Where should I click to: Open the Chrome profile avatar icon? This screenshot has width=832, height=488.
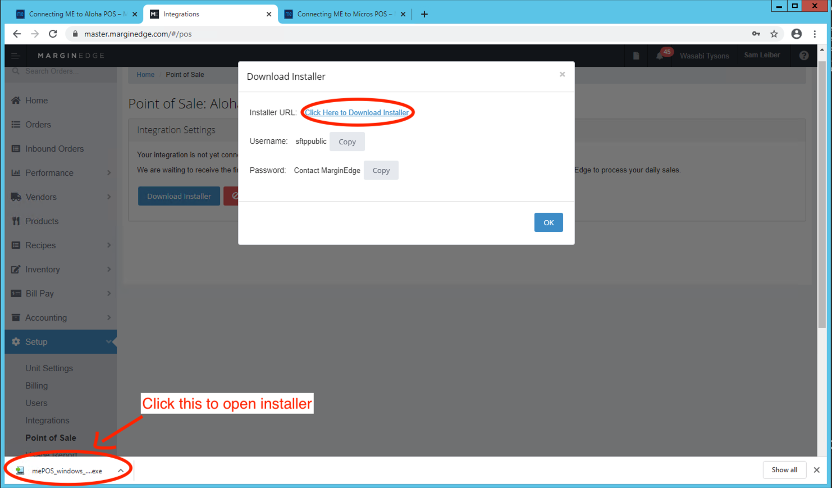click(x=796, y=34)
